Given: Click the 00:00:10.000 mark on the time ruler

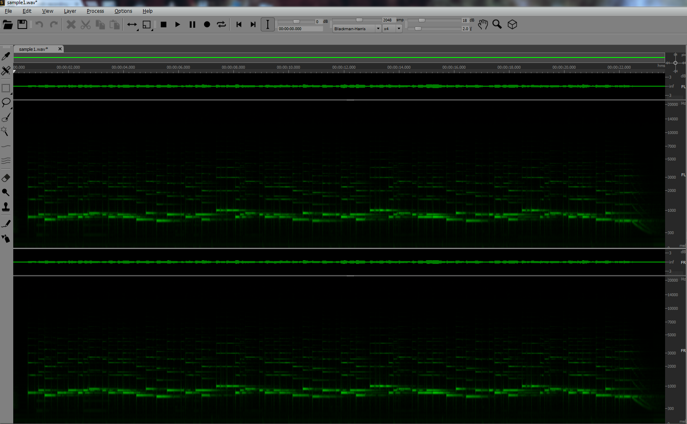Looking at the screenshot, I should 288,67.
